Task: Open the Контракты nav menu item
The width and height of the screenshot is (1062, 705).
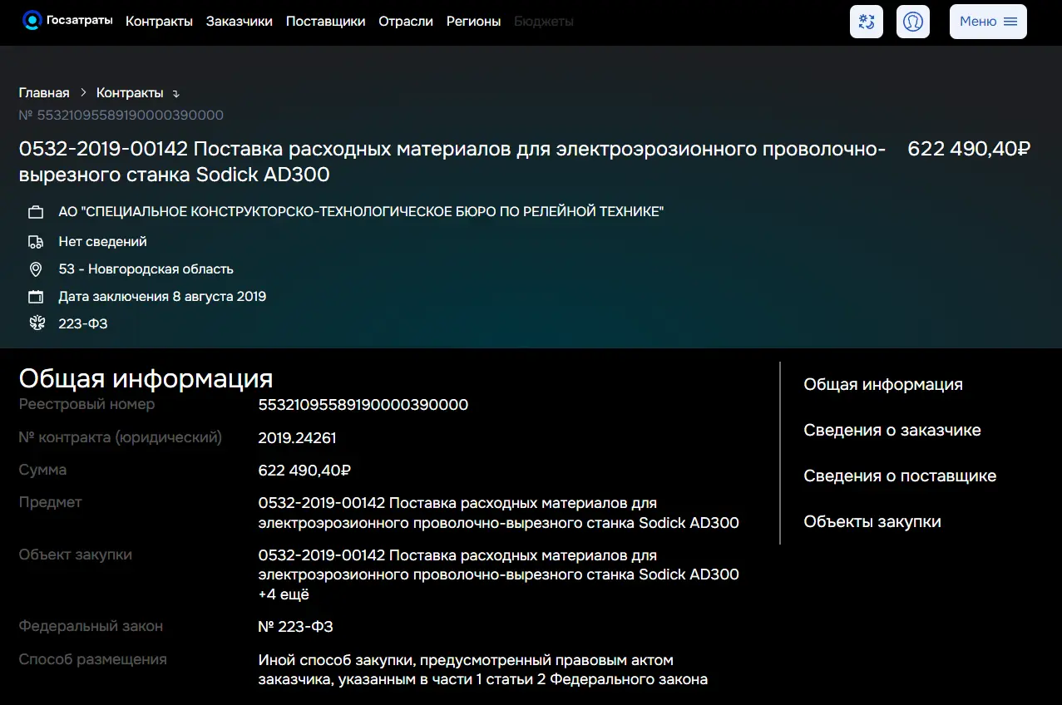Action: 159,22
